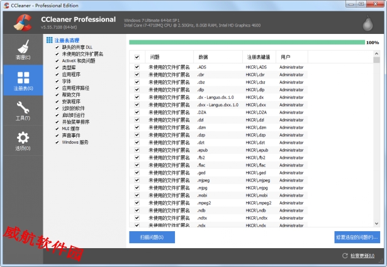Toggle the select-all checkbox in table header

(137, 57)
